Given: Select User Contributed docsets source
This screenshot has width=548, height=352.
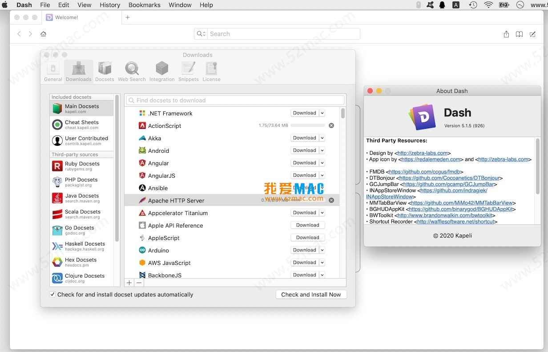Looking at the screenshot, I should pyautogui.click(x=82, y=141).
